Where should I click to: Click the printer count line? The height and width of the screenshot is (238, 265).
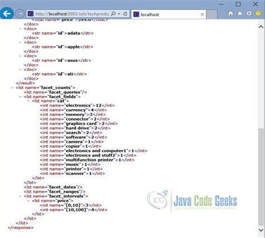click(72, 169)
